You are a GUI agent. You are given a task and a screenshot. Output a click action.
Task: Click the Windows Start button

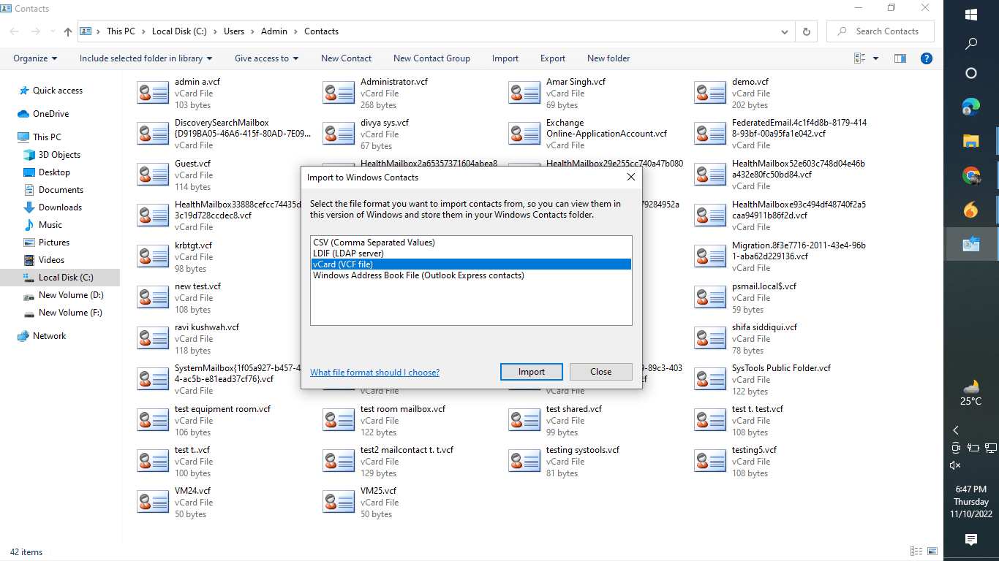tap(971, 15)
